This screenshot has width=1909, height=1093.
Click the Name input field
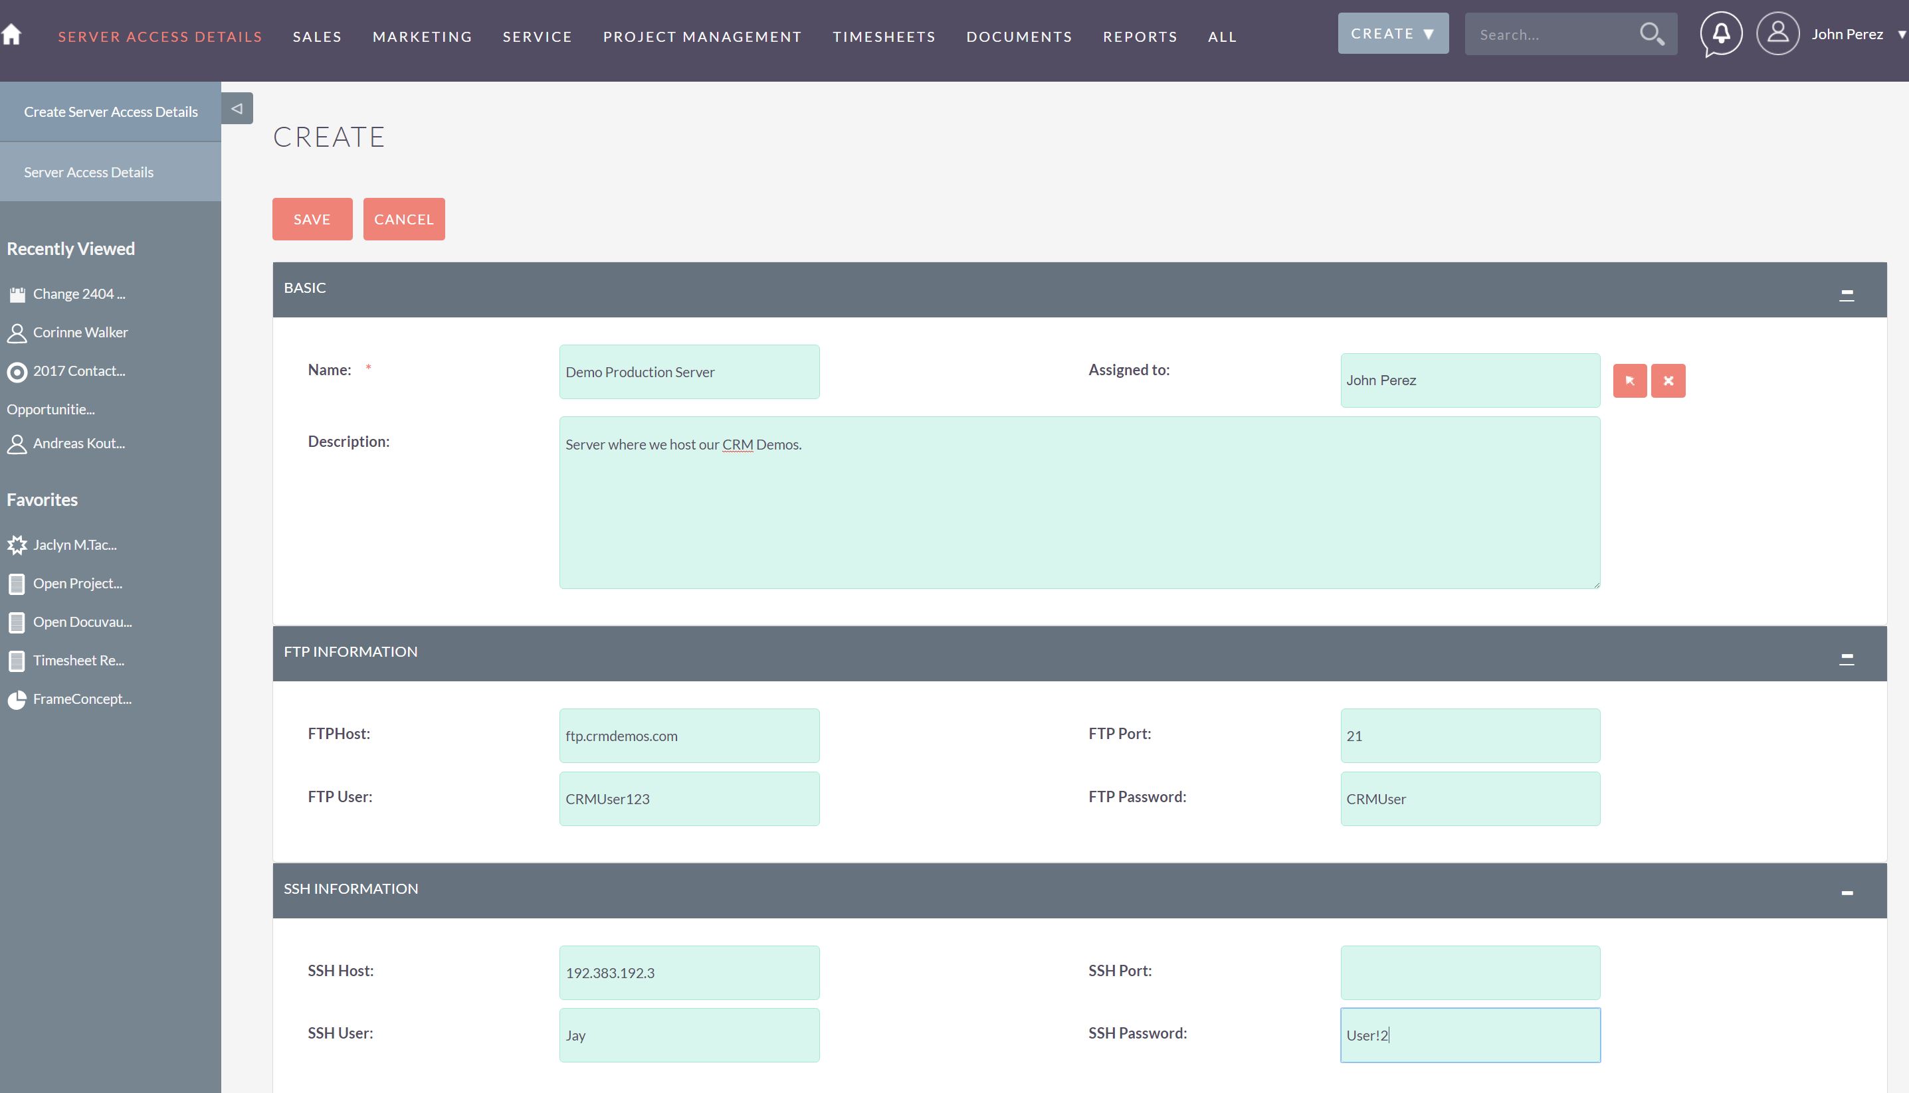point(688,372)
